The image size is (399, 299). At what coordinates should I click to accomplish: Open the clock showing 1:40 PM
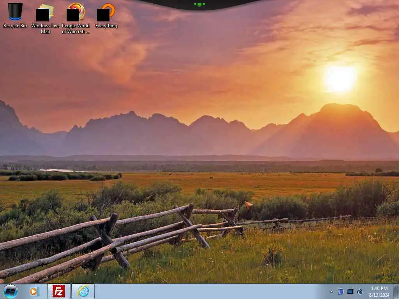point(379,292)
